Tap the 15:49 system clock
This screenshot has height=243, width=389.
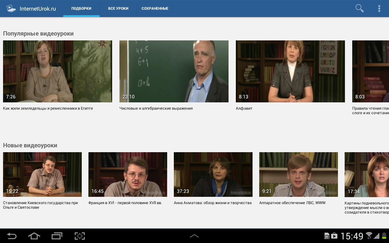pos(352,236)
